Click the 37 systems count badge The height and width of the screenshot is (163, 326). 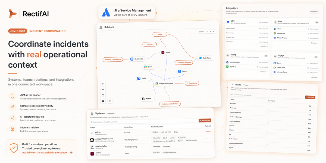click(x=111, y=113)
